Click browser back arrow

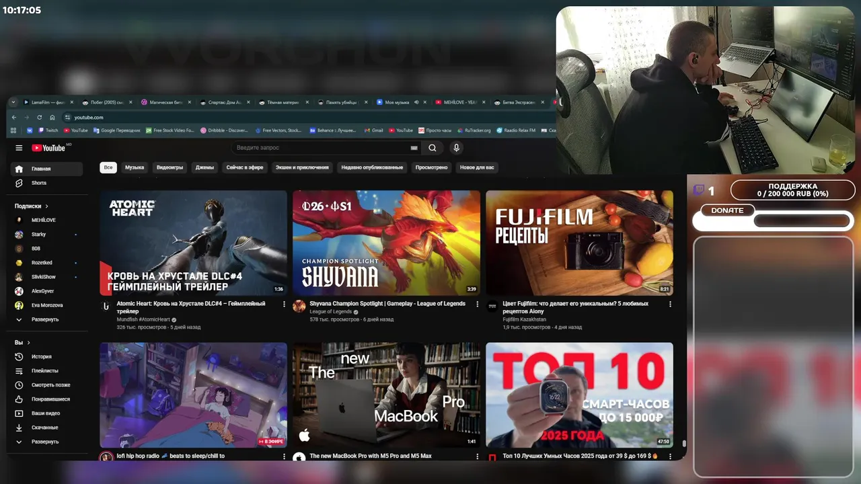14,117
